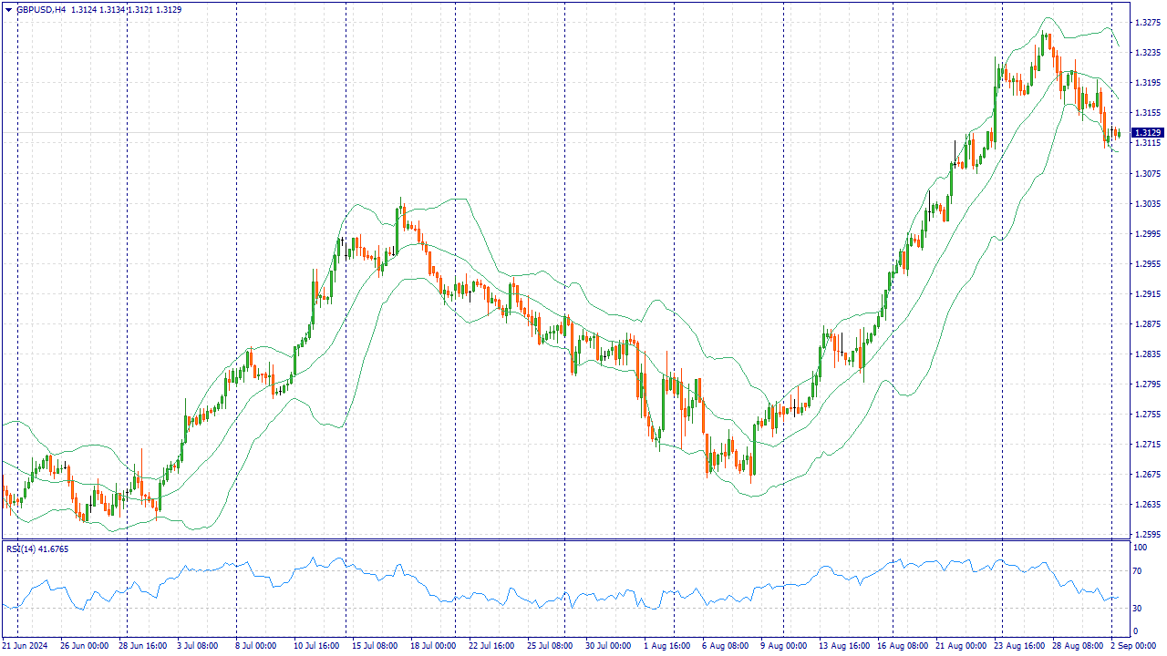Image resolution: width=1167 pixels, height=656 pixels.
Task: Click the RSI scale value 30
Action: (x=1138, y=608)
